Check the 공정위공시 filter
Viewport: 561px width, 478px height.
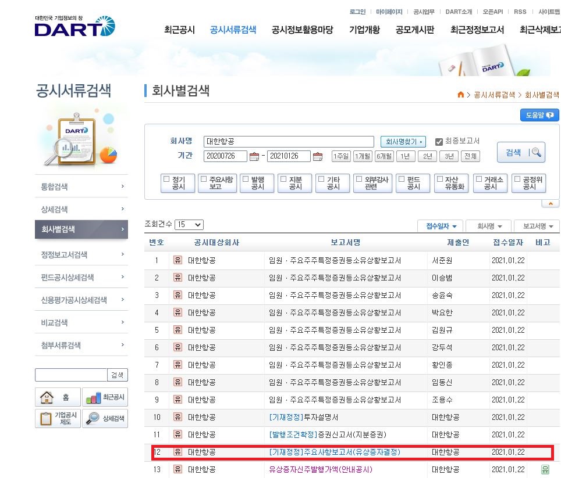[x=517, y=179]
